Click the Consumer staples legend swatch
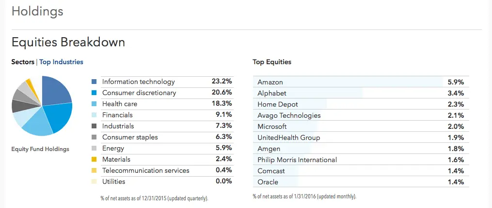This screenshot has width=492, height=208. (94, 137)
